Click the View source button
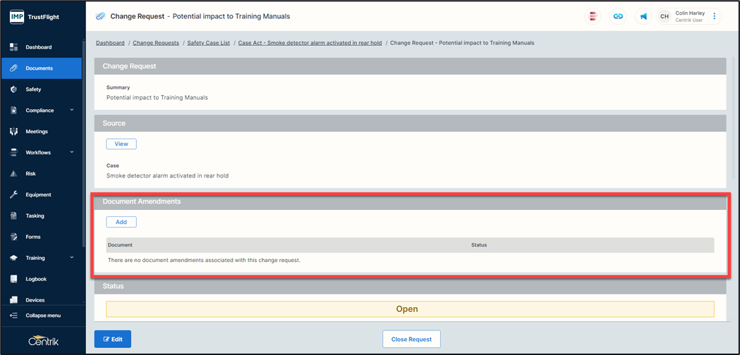Viewport: 740px width, 355px height. (x=121, y=144)
